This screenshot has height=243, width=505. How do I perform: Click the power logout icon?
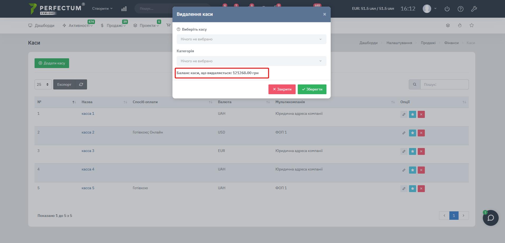(447, 9)
